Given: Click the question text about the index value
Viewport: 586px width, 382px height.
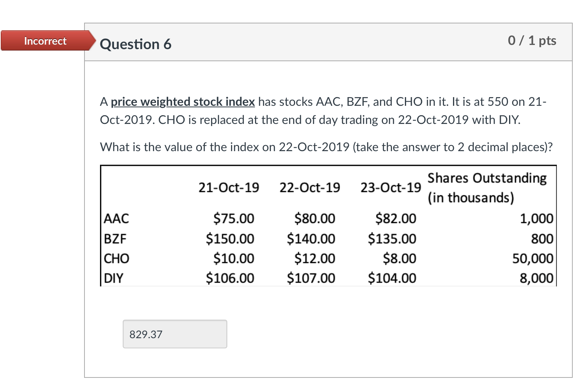Looking at the screenshot, I should tap(326, 147).
